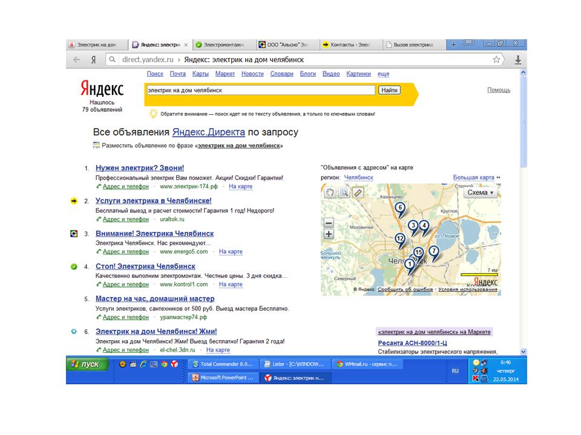The width and height of the screenshot is (581, 435).
Task: Open the Карты link in top navigation
Action: click(x=200, y=74)
